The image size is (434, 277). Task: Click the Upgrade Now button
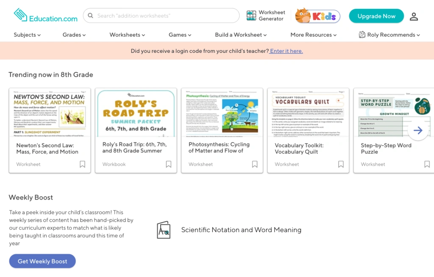click(x=376, y=16)
